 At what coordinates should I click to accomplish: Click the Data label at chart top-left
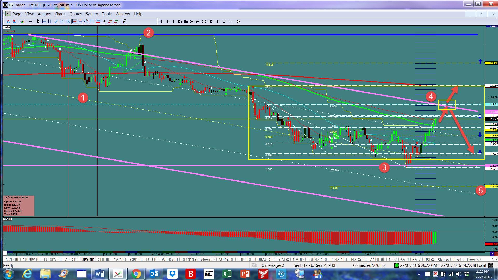coord(7,27)
